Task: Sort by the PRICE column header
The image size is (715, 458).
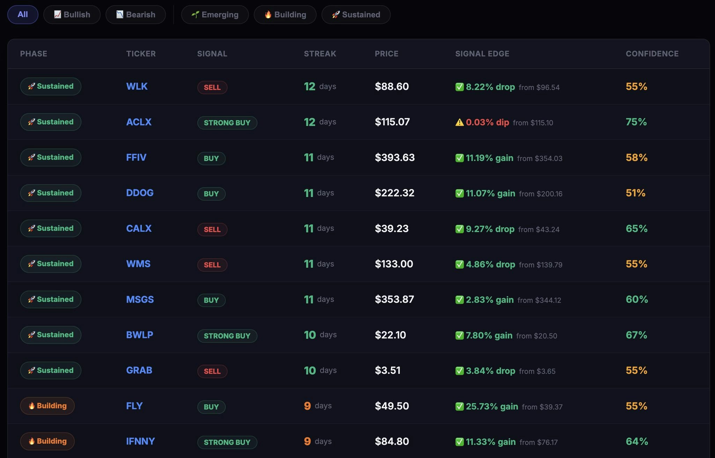Action: tap(386, 54)
